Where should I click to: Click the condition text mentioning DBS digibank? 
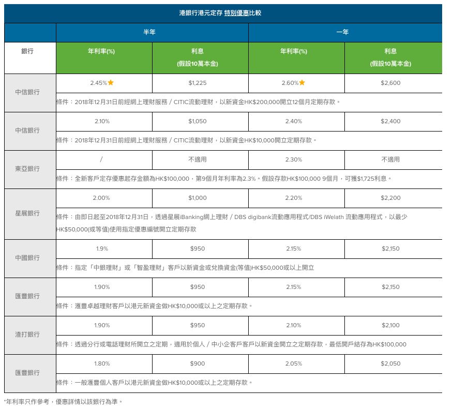(x=232, y=223)
